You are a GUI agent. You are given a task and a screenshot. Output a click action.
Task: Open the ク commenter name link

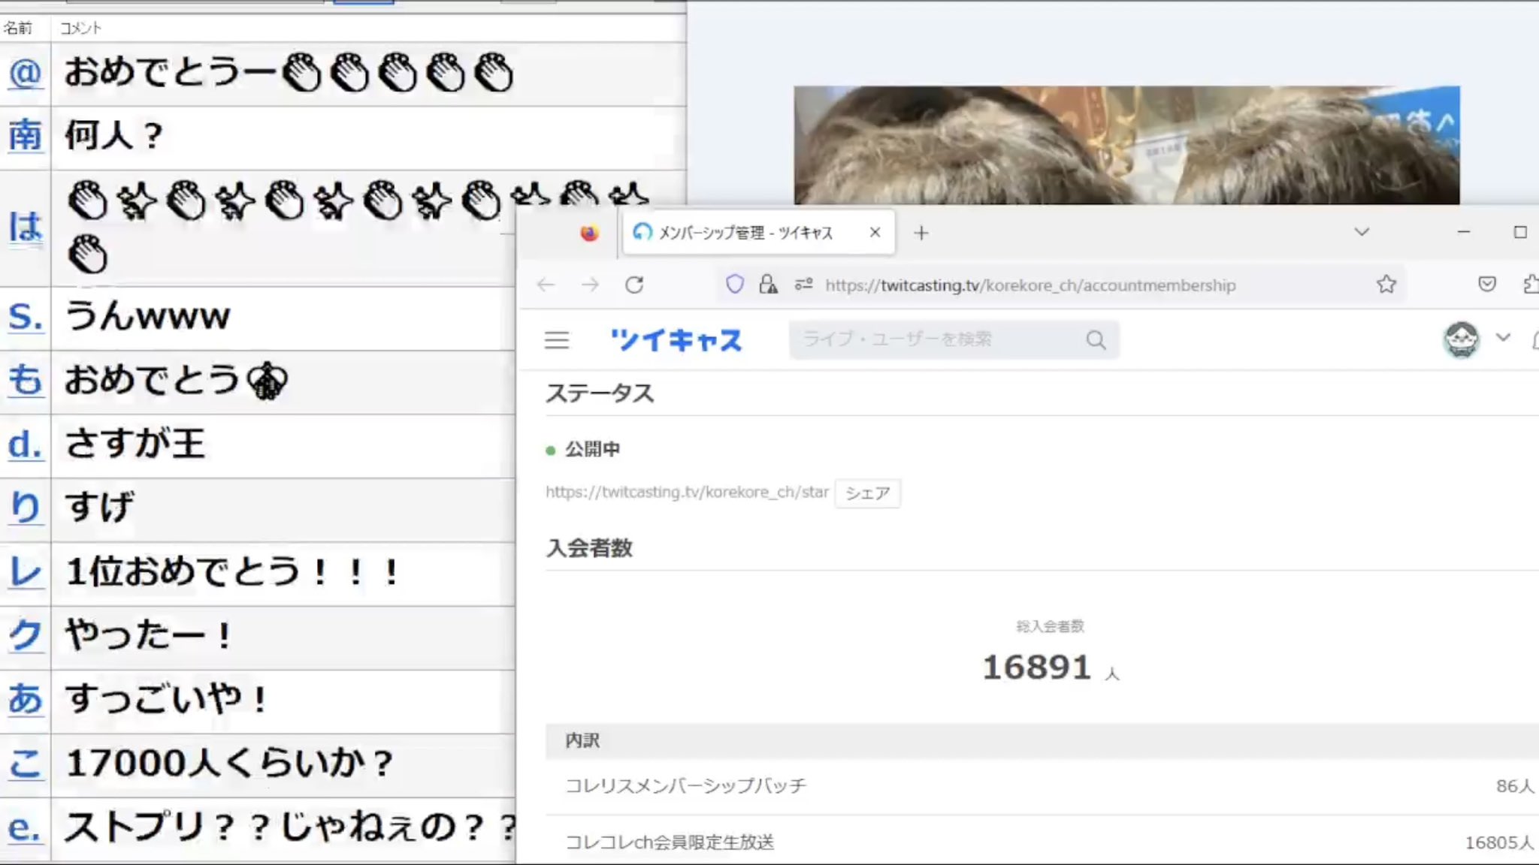click(25, 635)
